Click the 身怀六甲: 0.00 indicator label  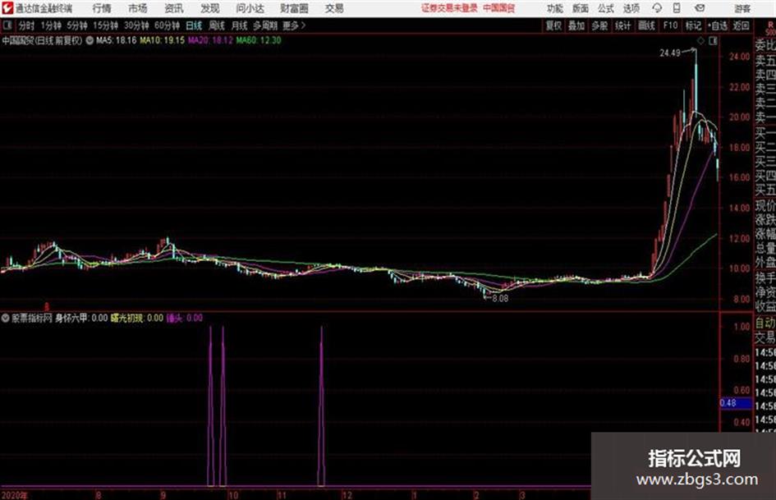[x=81, y=318]
